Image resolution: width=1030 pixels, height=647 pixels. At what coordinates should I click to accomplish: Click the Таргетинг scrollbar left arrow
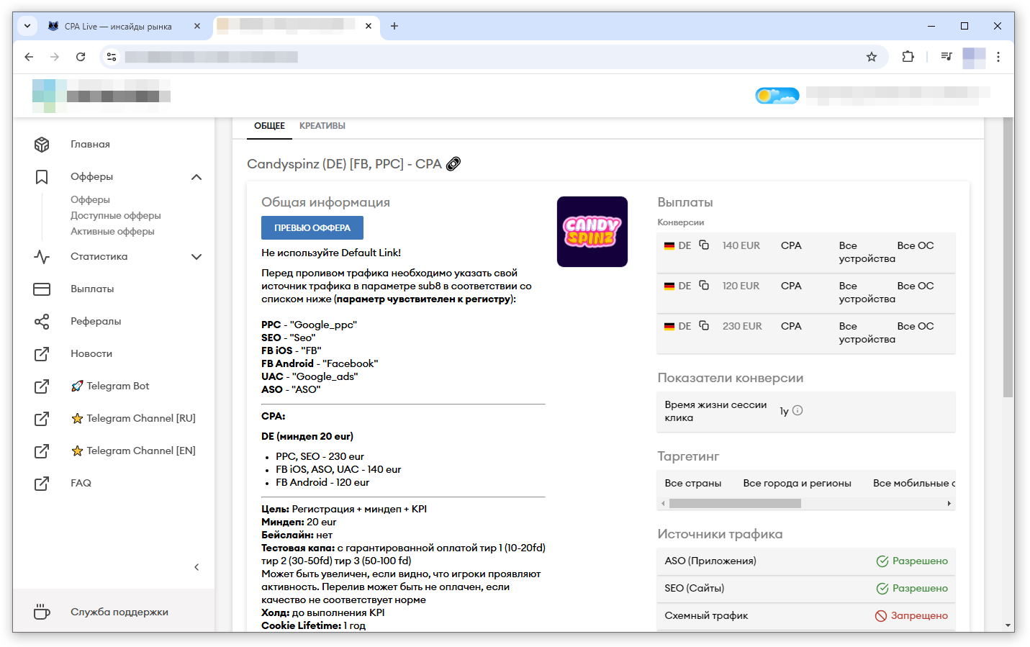[663, 504]
